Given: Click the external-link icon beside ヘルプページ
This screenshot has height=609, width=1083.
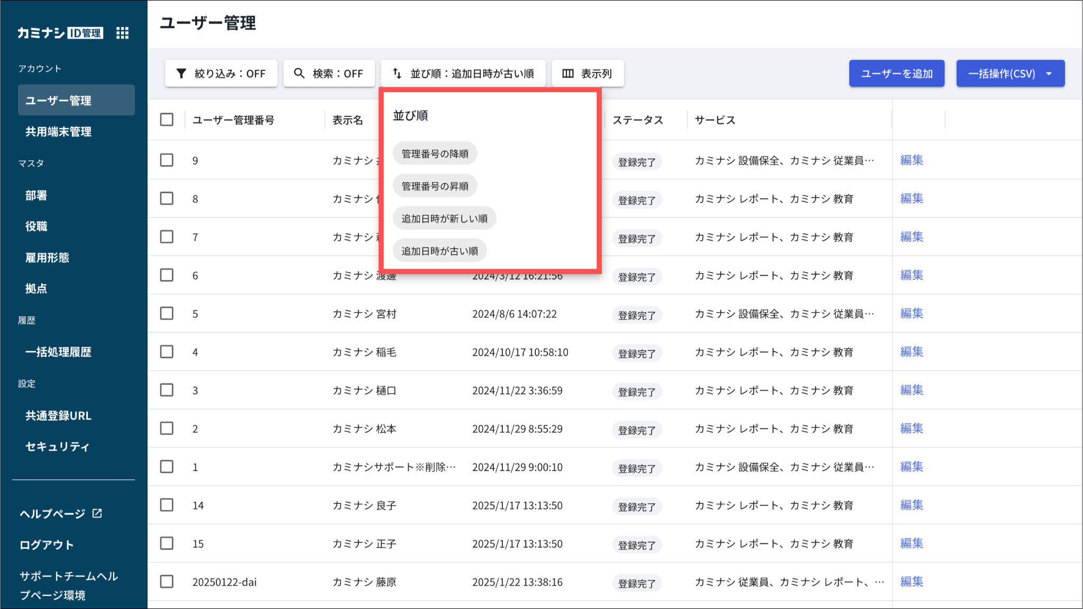Looking at the screenshot, I should coord(97,513).
